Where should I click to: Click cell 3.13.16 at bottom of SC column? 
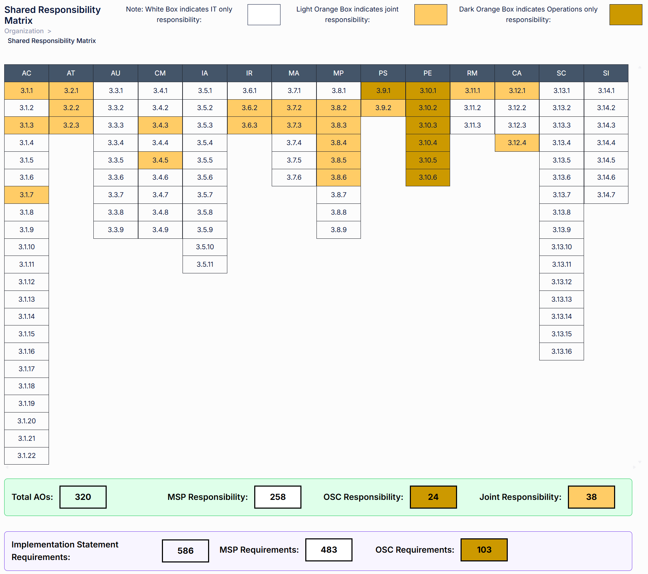click(x=561, y=351)
